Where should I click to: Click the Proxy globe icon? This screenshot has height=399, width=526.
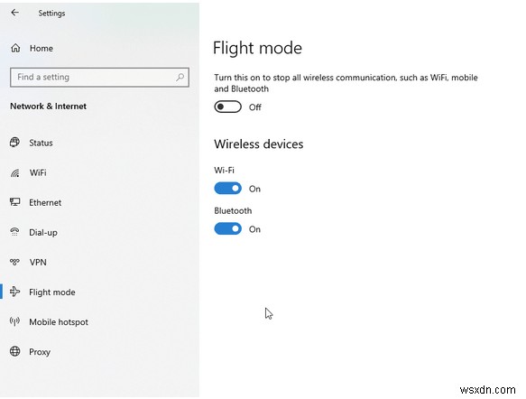tap(14, 351)
